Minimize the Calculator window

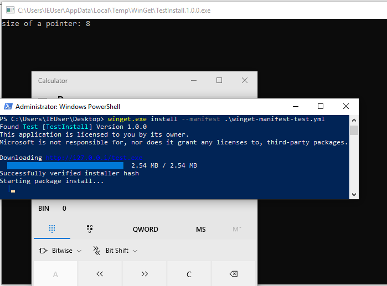[194, 80]
